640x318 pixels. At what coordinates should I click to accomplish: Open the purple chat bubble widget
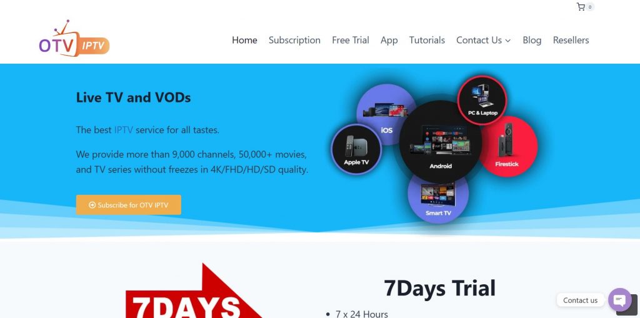point(619,300)
